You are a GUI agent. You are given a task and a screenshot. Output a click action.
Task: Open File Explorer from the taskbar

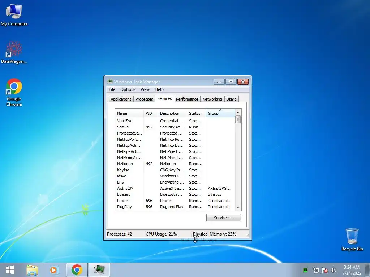pos(32,270)
